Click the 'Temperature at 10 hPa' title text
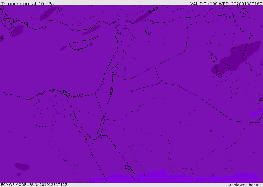The height and width of the screenshot is (187, 263). coord(27,3)
